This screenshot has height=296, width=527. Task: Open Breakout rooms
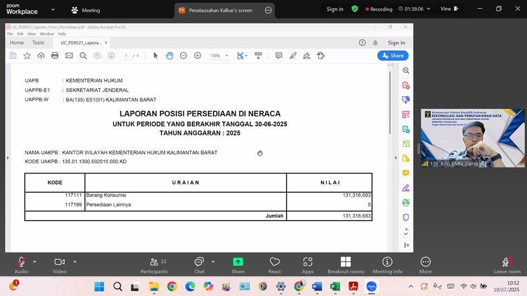click(346, 265)
